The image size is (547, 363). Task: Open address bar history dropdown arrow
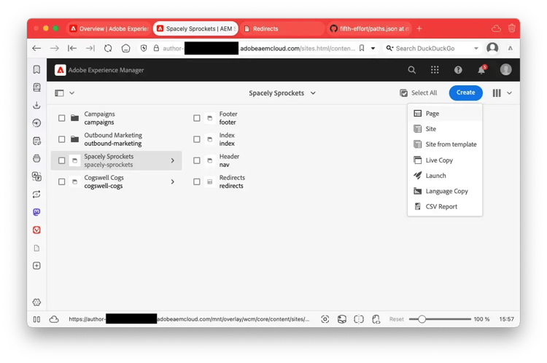[373, 48]
